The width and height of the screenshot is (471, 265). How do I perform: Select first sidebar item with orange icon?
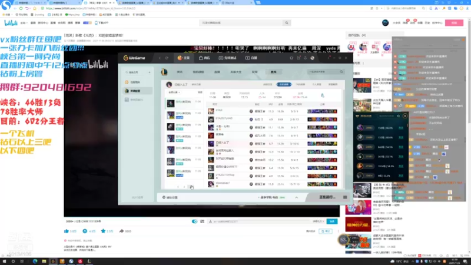tap(133, 82)
